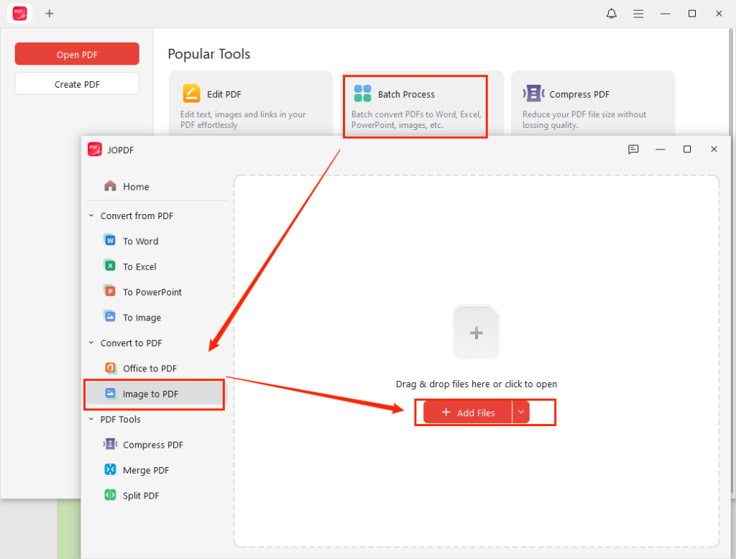Click the PDF Tools label
The width and height of the screenshot is (736, 559).
(120, 419)
